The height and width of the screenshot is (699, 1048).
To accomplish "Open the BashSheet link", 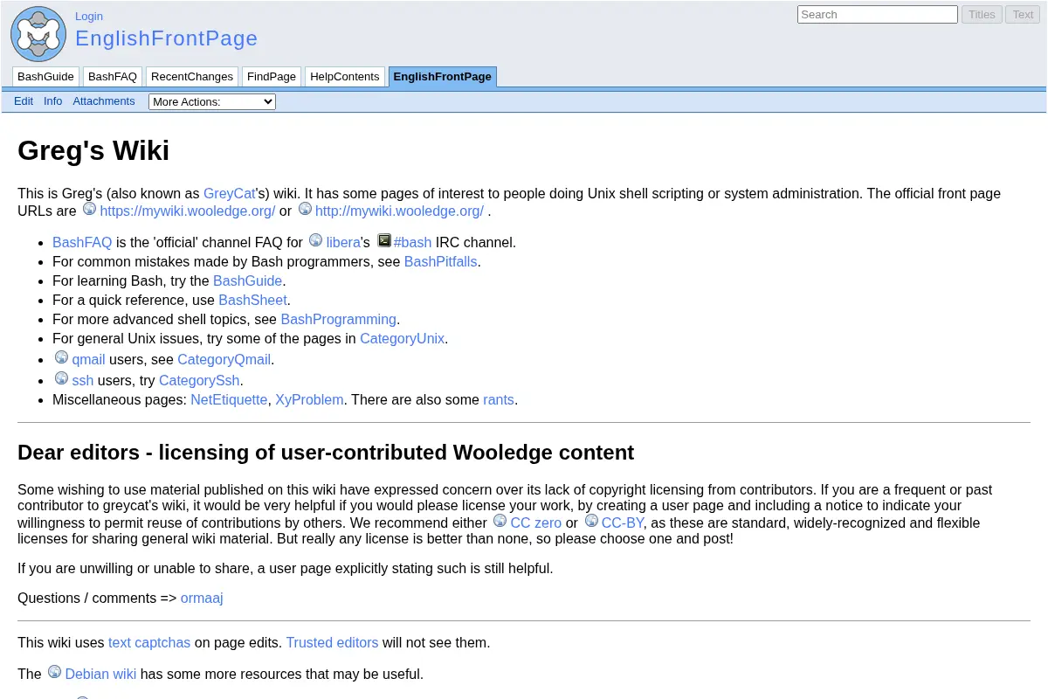I will [253, 301].
